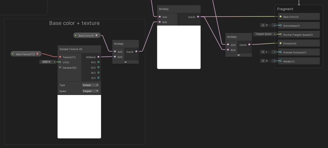Click the G(1) output port on Sample Texture 2D
Image resolution: width=328 pixels, height=148 pixels.
click(x=98, y=67)
